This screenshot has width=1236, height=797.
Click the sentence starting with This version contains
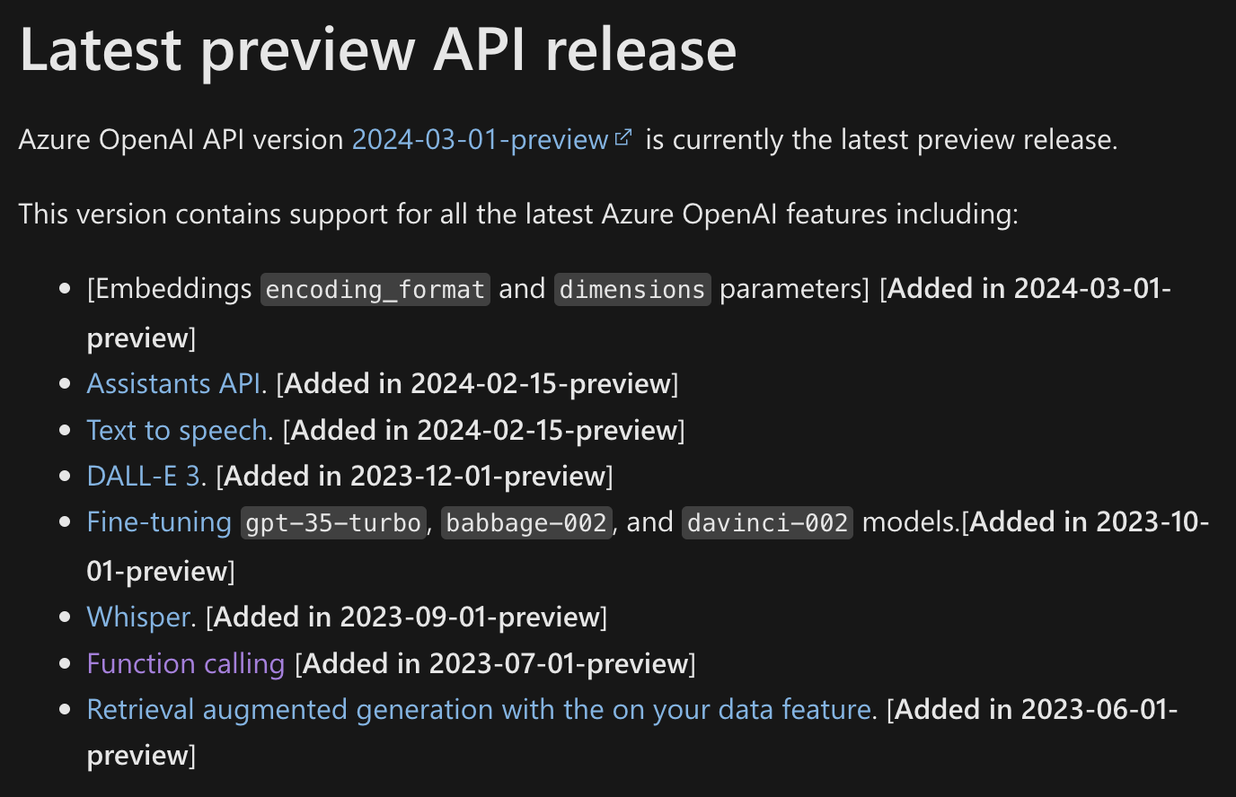click(x=518, y=215)
